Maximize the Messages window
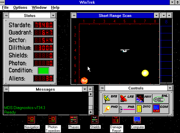Viewport: 180px width, 133px height. (x=90, y=89)
